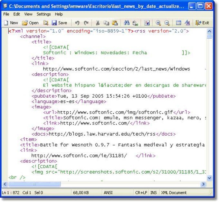Click the '</image>' closing tag line

click(x=43, y=129)
